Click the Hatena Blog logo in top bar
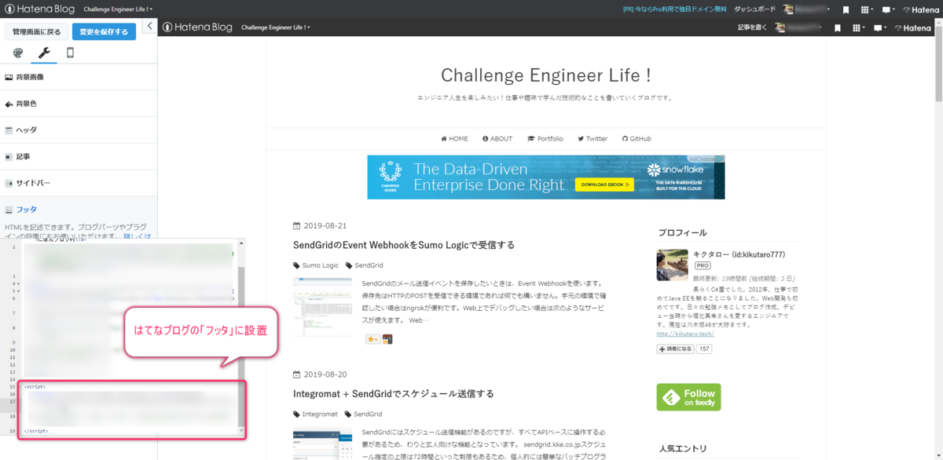Viewport: 943px width, 460px height. pyautogui.click(x=40, y=9)
